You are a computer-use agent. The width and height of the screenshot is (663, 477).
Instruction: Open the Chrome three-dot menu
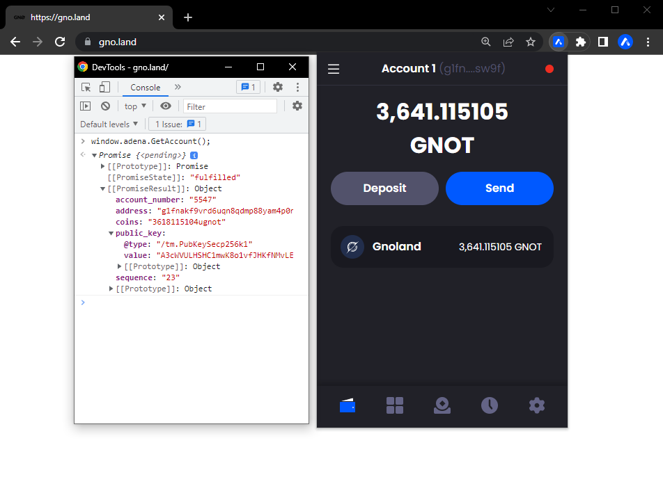click(x=648, y=42)
